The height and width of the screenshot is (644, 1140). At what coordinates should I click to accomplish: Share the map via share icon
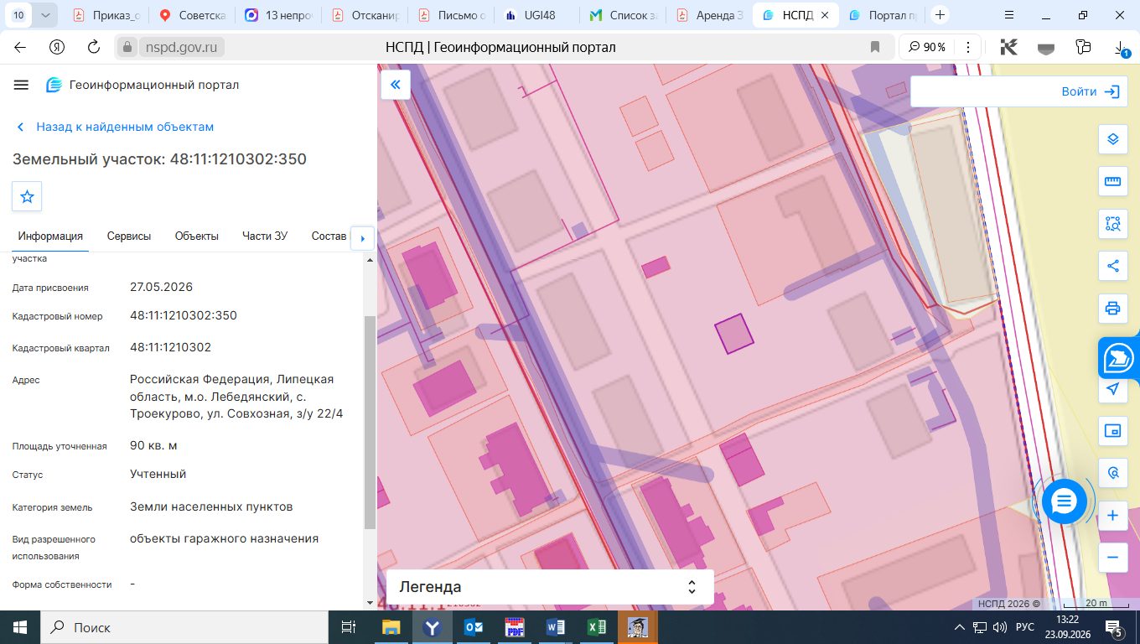point(1112,266)
